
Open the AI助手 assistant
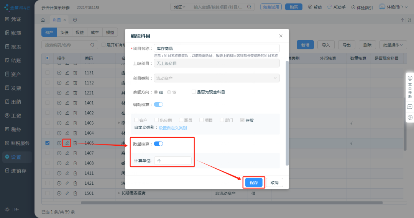pyautogui.click(x=336, y=7)
